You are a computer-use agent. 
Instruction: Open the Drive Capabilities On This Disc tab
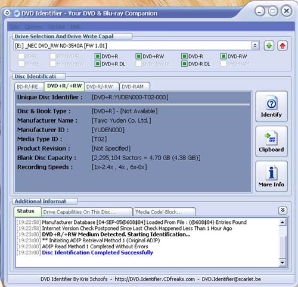(x=87, y=212)
